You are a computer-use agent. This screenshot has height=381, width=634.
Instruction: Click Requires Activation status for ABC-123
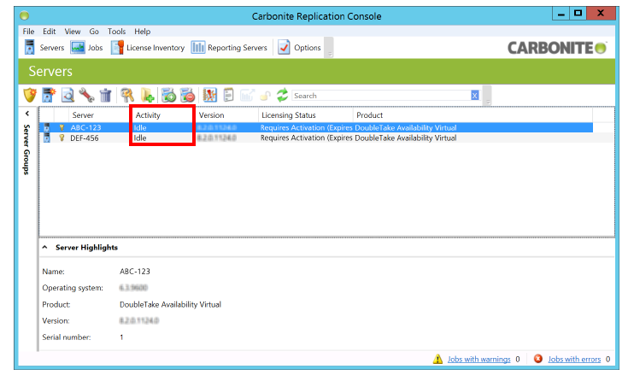tap(306, 127)
